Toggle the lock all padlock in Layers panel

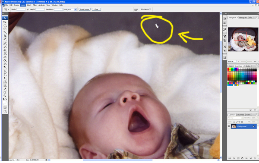[242, 122]
